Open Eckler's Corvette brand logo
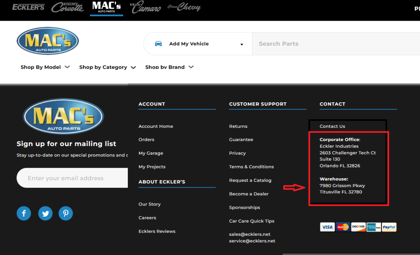The width and height of the screenshot is (420, 255). 68,7
